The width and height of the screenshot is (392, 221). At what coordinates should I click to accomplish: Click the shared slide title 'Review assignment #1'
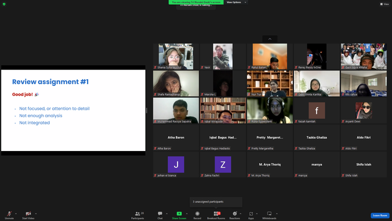tap(50, 82)
